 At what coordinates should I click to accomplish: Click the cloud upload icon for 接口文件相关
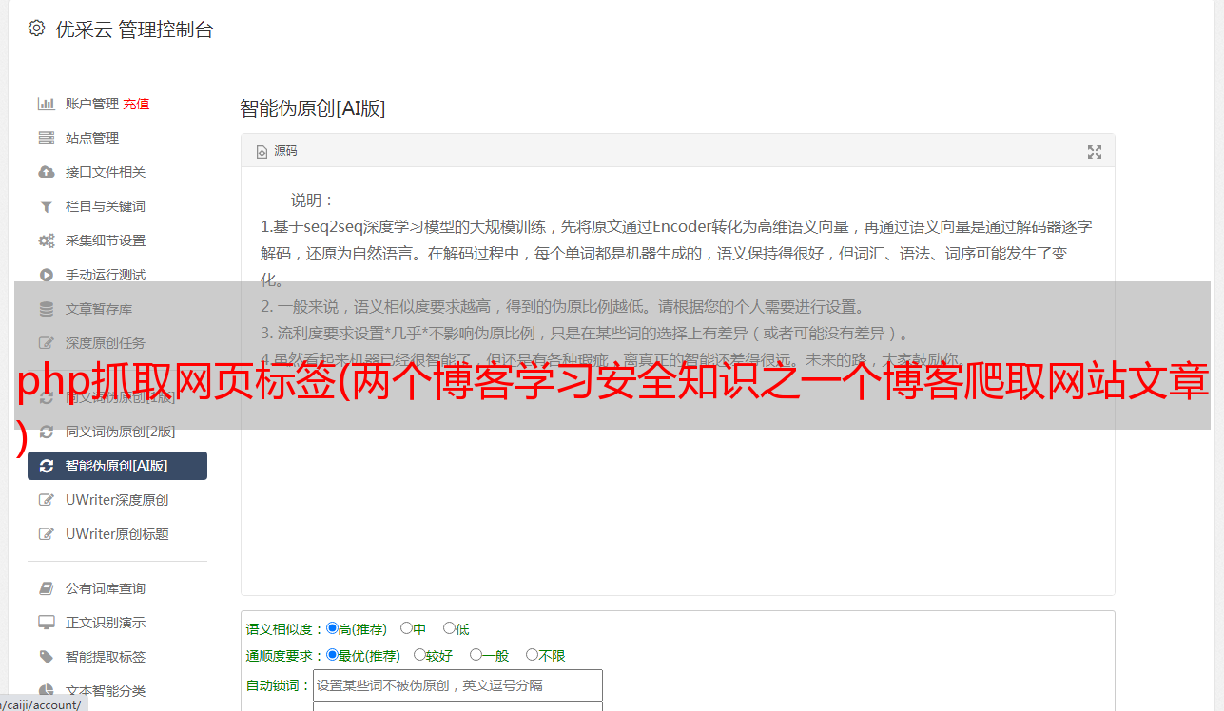(46, 172)
